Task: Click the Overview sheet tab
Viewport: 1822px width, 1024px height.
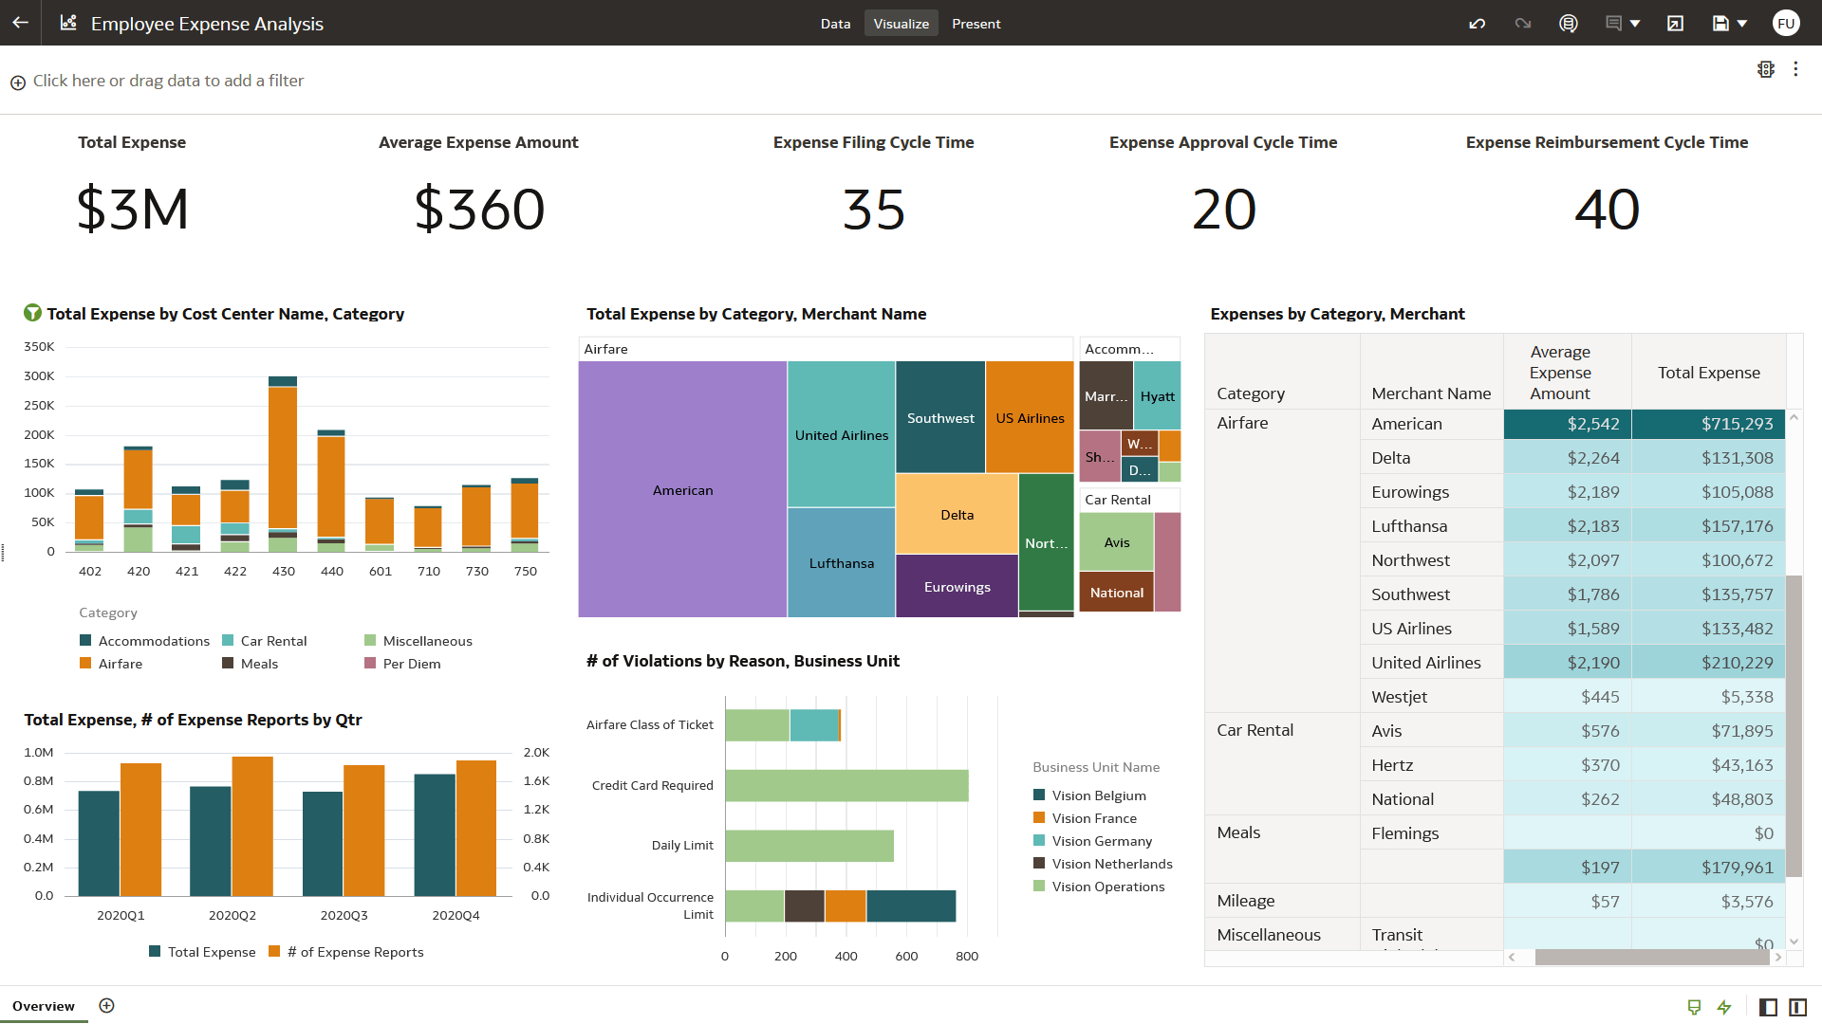Action: (45, 1005)
